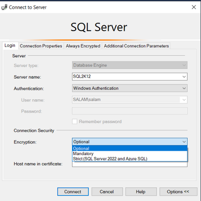The height and width of the screenshot is (201, 201).
Task: Tick the Remember password checkbox
Action: 75,122
